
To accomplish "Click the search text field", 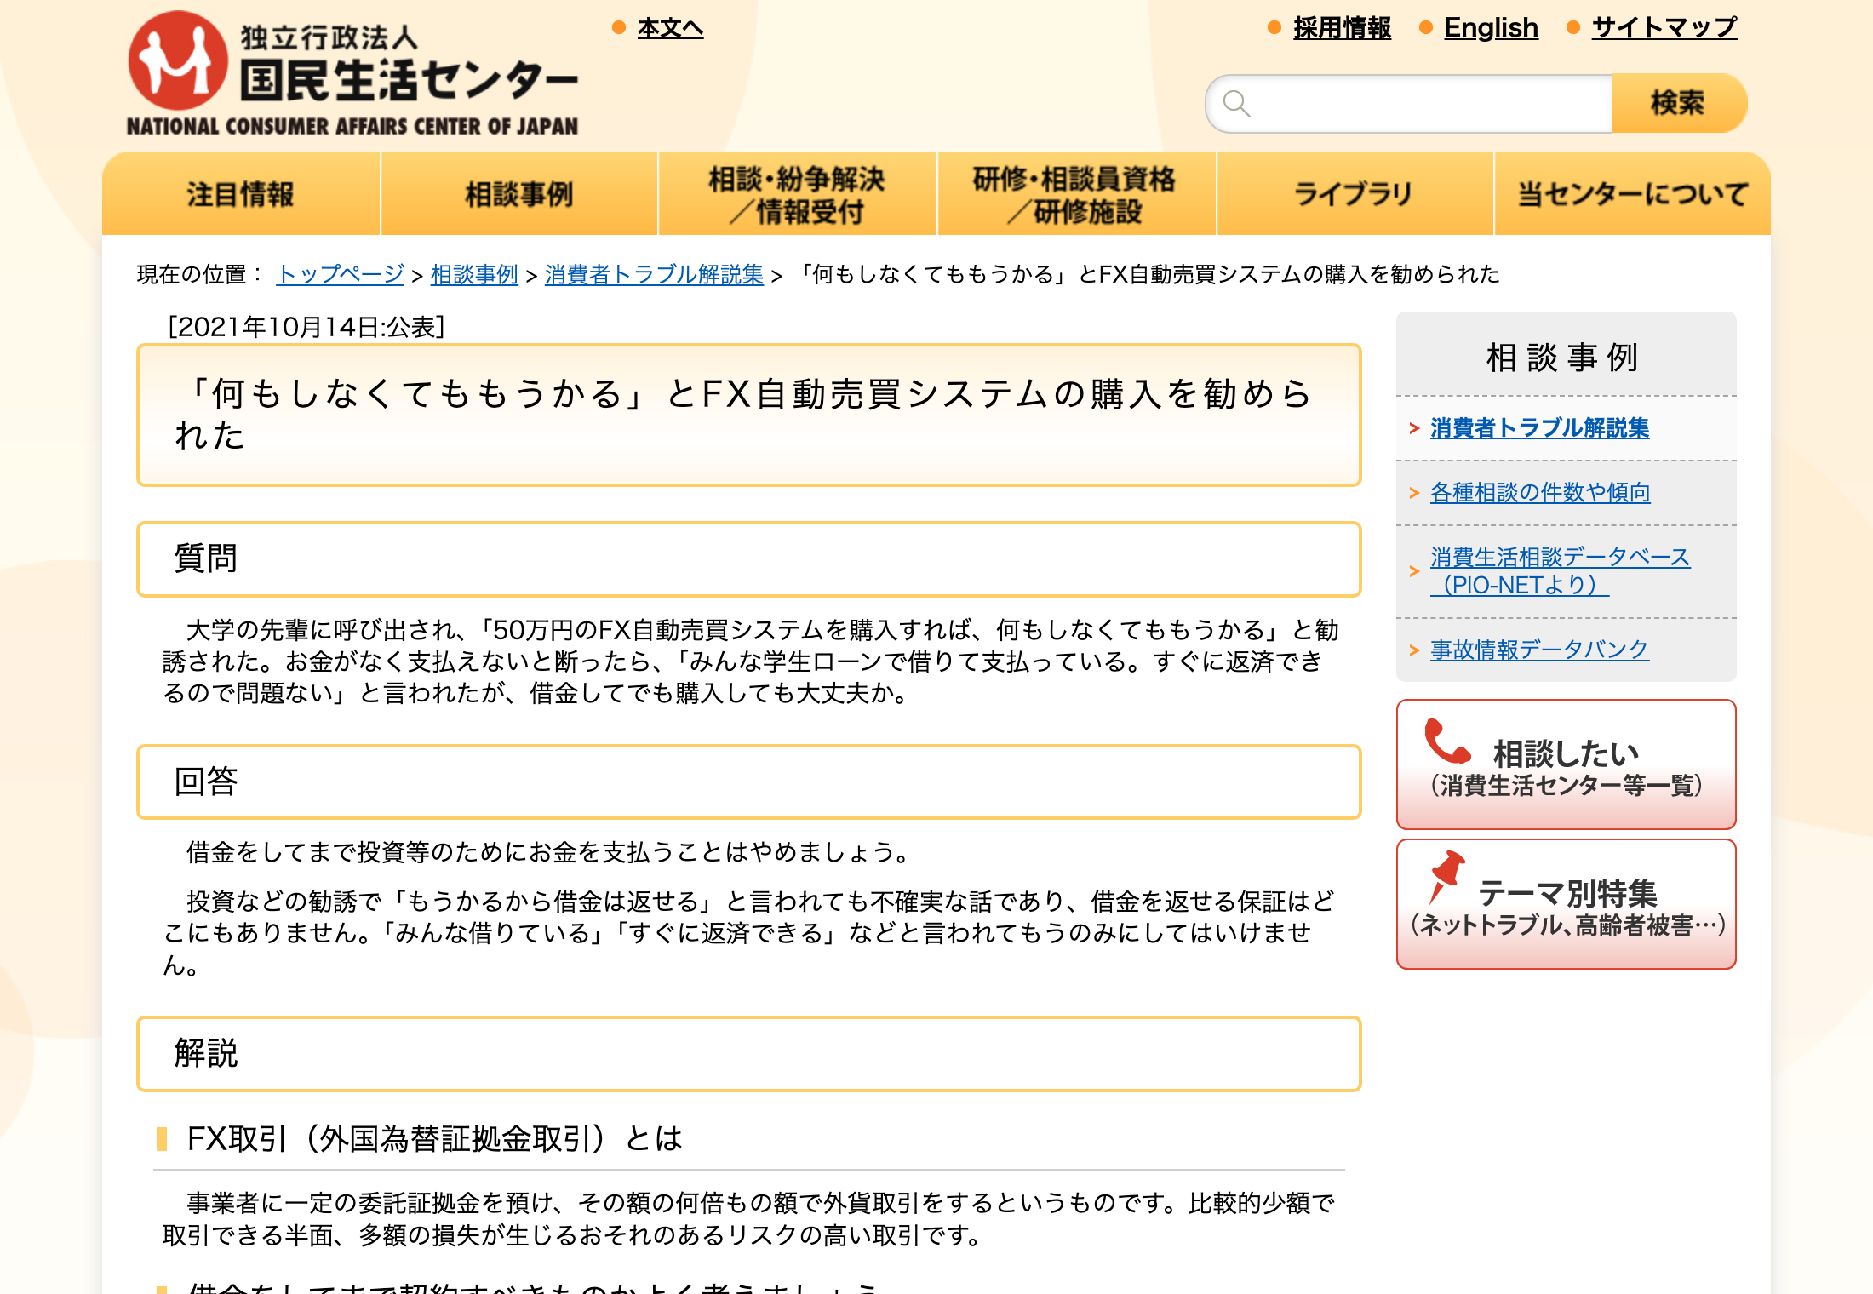I will tap(1409, 104).
